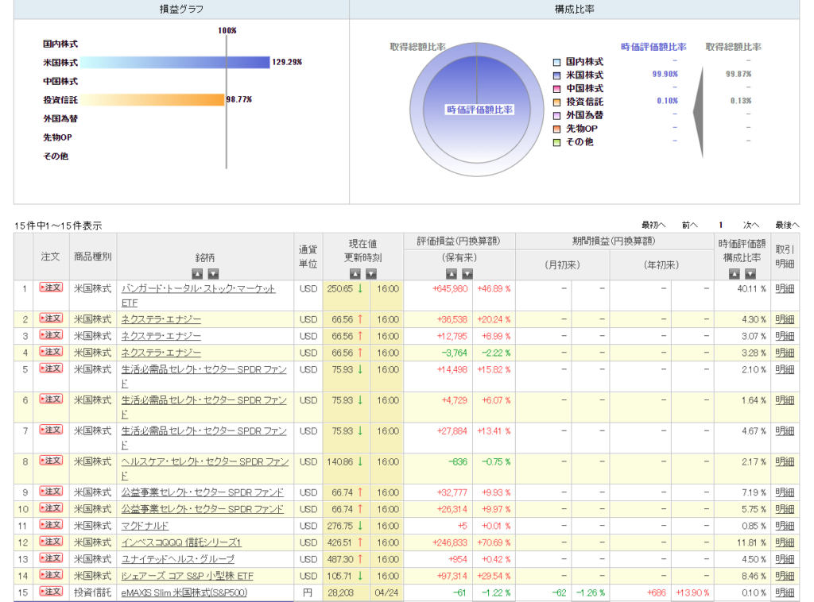Click the 注文 button for eMAXIS Slim row
The width and height of the screenshot is (814, 602).
point(51,592)
